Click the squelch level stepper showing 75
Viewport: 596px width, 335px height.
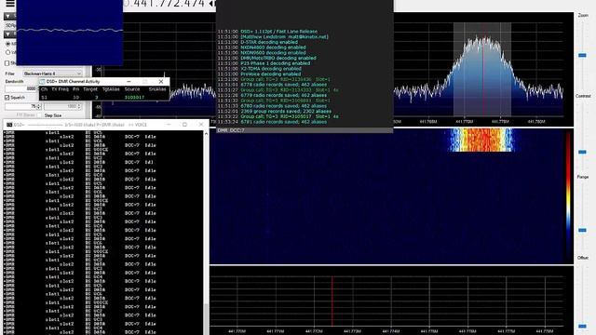pyautogui.click(x=23, y=107)
